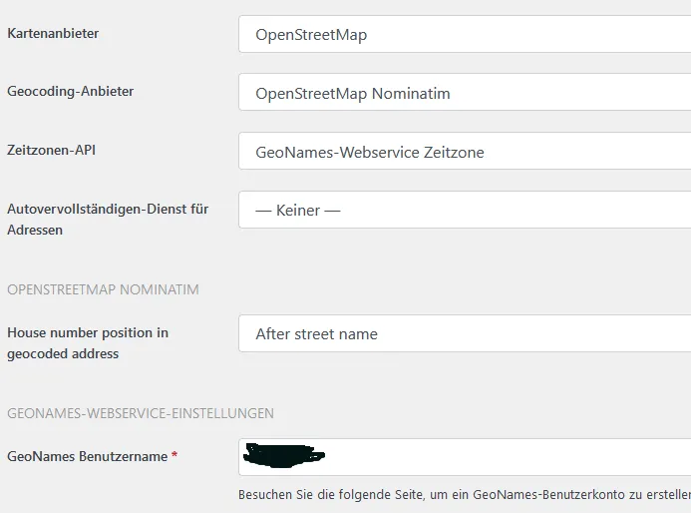Open the Autovervollständigen-Dienst dropdown showing Keiner

[465, 210]
